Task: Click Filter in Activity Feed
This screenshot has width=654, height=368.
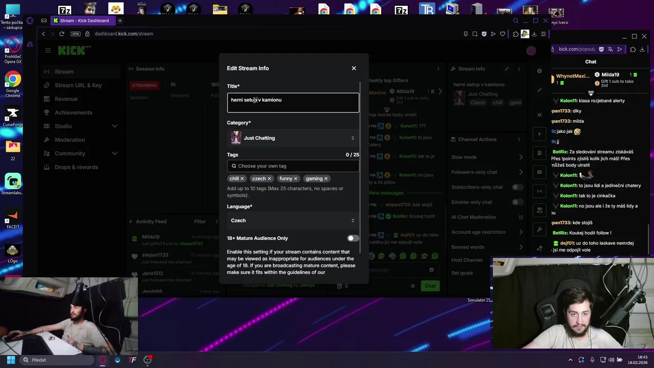Action: click(200, 221)
